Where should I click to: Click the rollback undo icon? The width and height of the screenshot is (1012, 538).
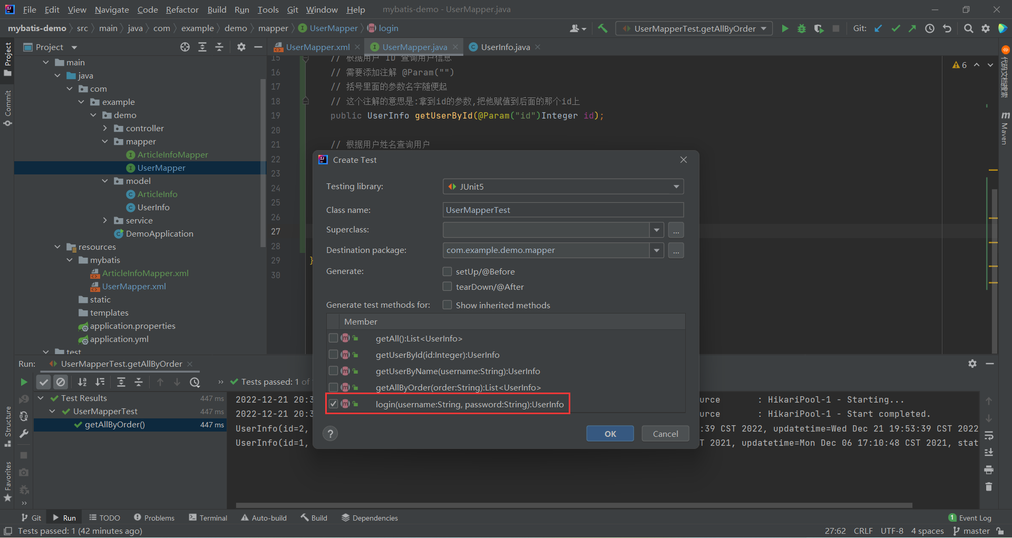tap(947, 28)
